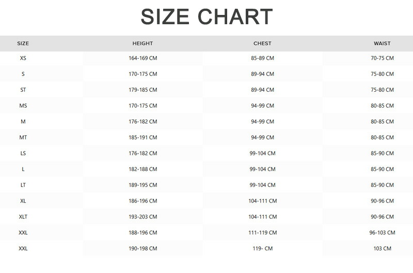Image resolution: width=413 pixels, height=273 pixels.
Task: Select the SIZE column header
Action: click(x=23, y=44)
